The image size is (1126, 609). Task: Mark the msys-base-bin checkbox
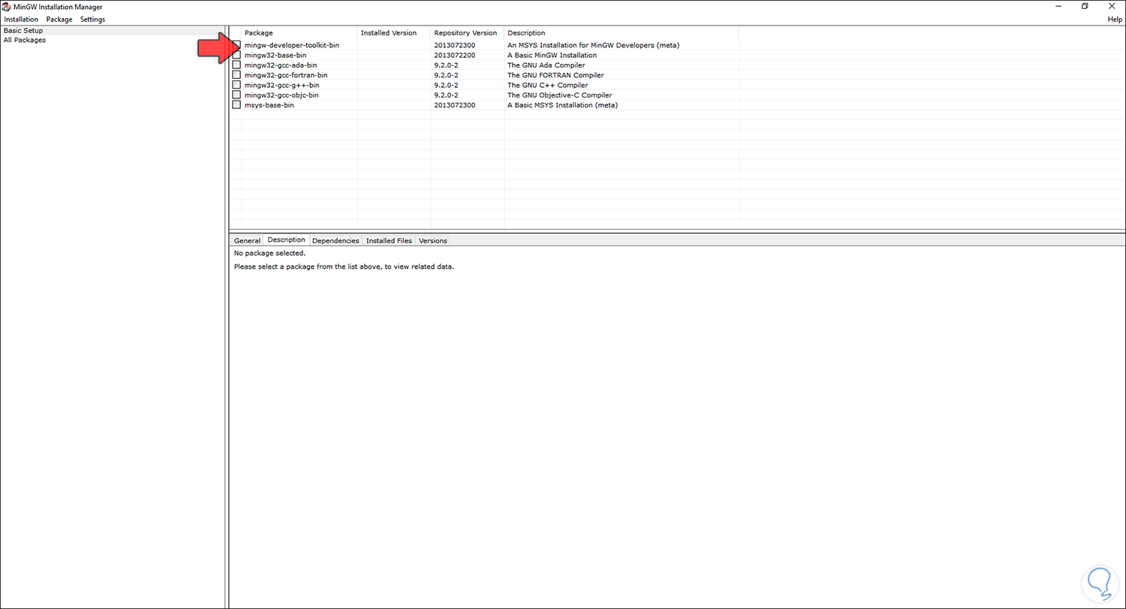[x=236, y=105]
